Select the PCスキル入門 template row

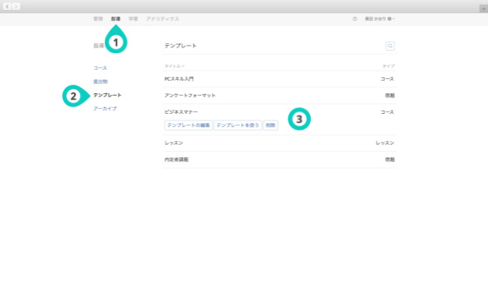(x=279, y=79)
